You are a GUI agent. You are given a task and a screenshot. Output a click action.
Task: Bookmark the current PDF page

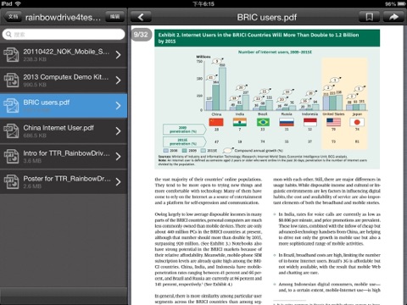(370, 17)
